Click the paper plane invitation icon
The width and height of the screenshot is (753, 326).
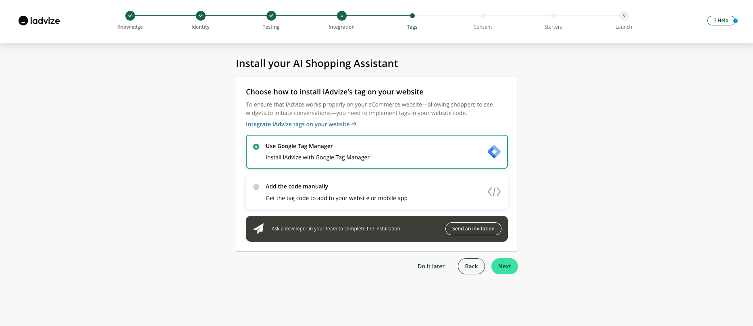tap(259, 229)
